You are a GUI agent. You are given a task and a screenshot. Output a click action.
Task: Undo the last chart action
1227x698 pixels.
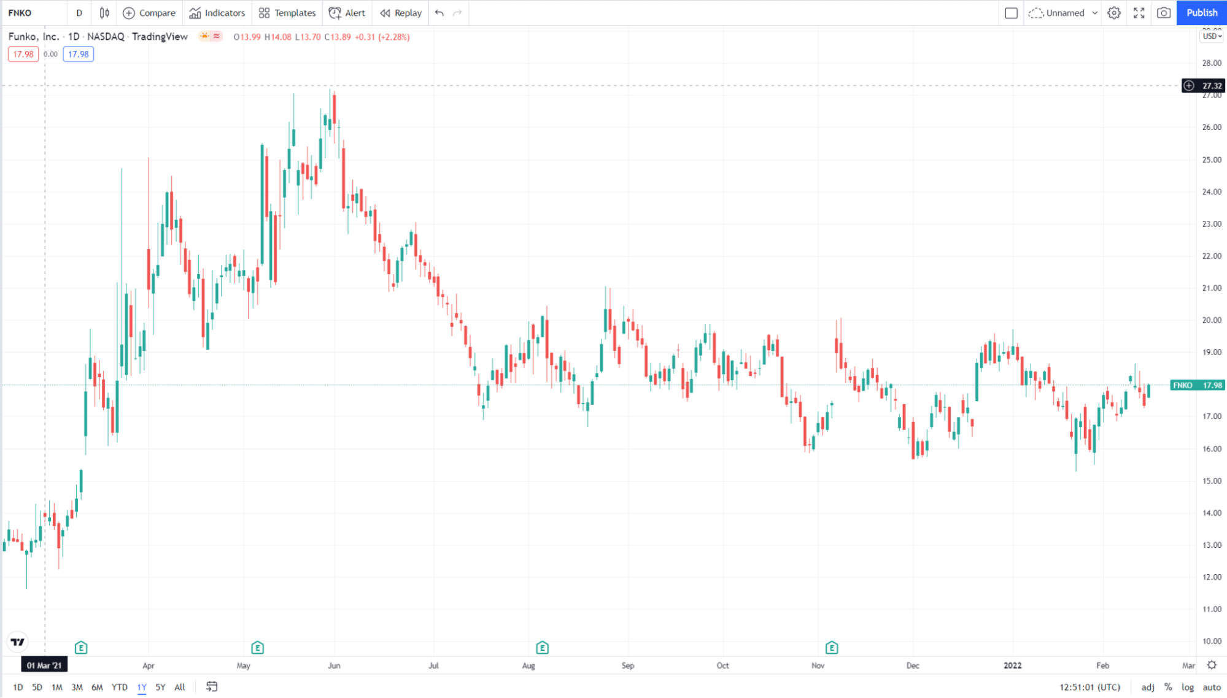tap(439, 13)
